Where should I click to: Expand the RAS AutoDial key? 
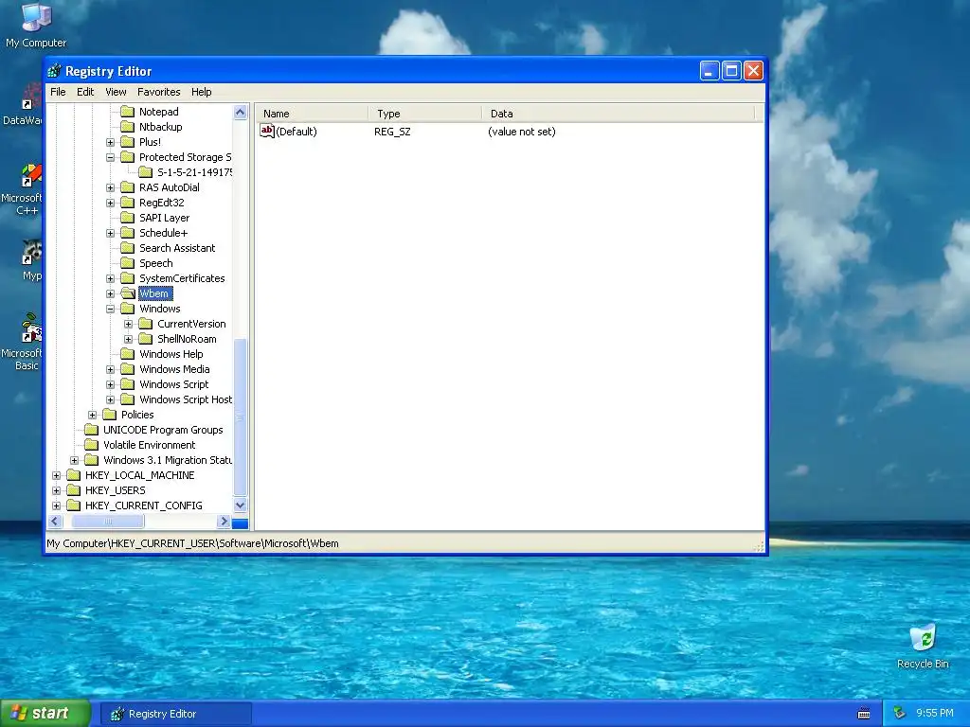(x=110, y=187)
